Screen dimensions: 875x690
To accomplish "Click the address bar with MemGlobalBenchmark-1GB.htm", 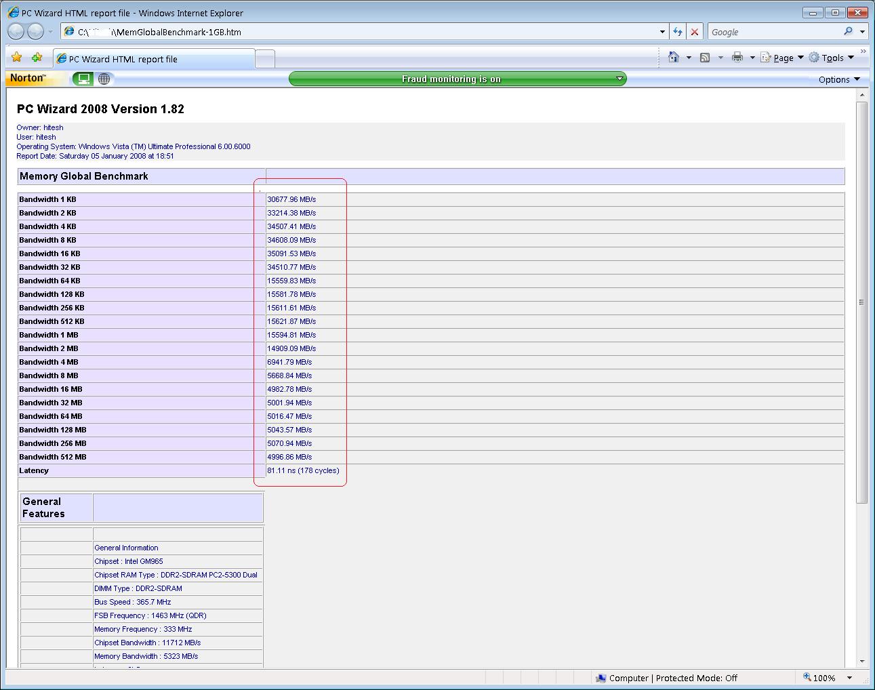I will [358, 32].
